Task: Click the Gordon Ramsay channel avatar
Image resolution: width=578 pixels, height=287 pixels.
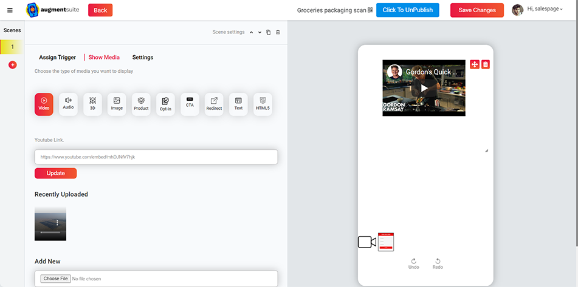Action: (x=394, y=72)
